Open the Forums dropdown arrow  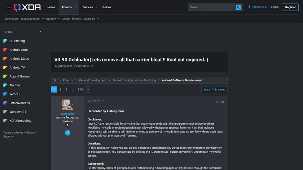(76, 7)
